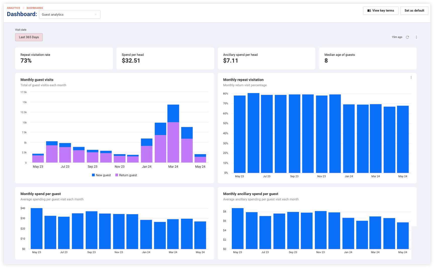Go to Dashboards breadcrumb
The width and height of the screenshot is (434, 268).
pos(35,8)
